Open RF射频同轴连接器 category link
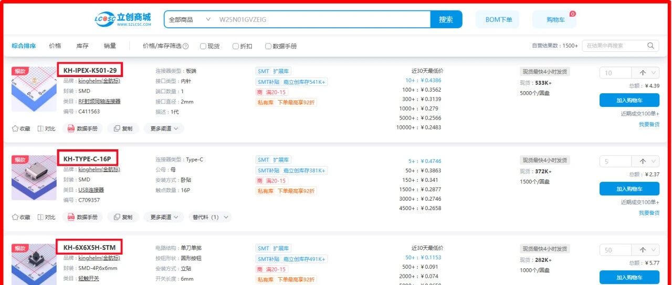Screen dimensions: 672x285 99,101
